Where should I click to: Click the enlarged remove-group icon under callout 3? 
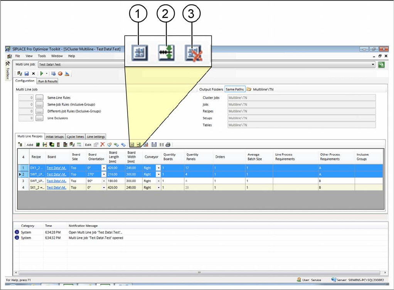(x=193, y=53)
